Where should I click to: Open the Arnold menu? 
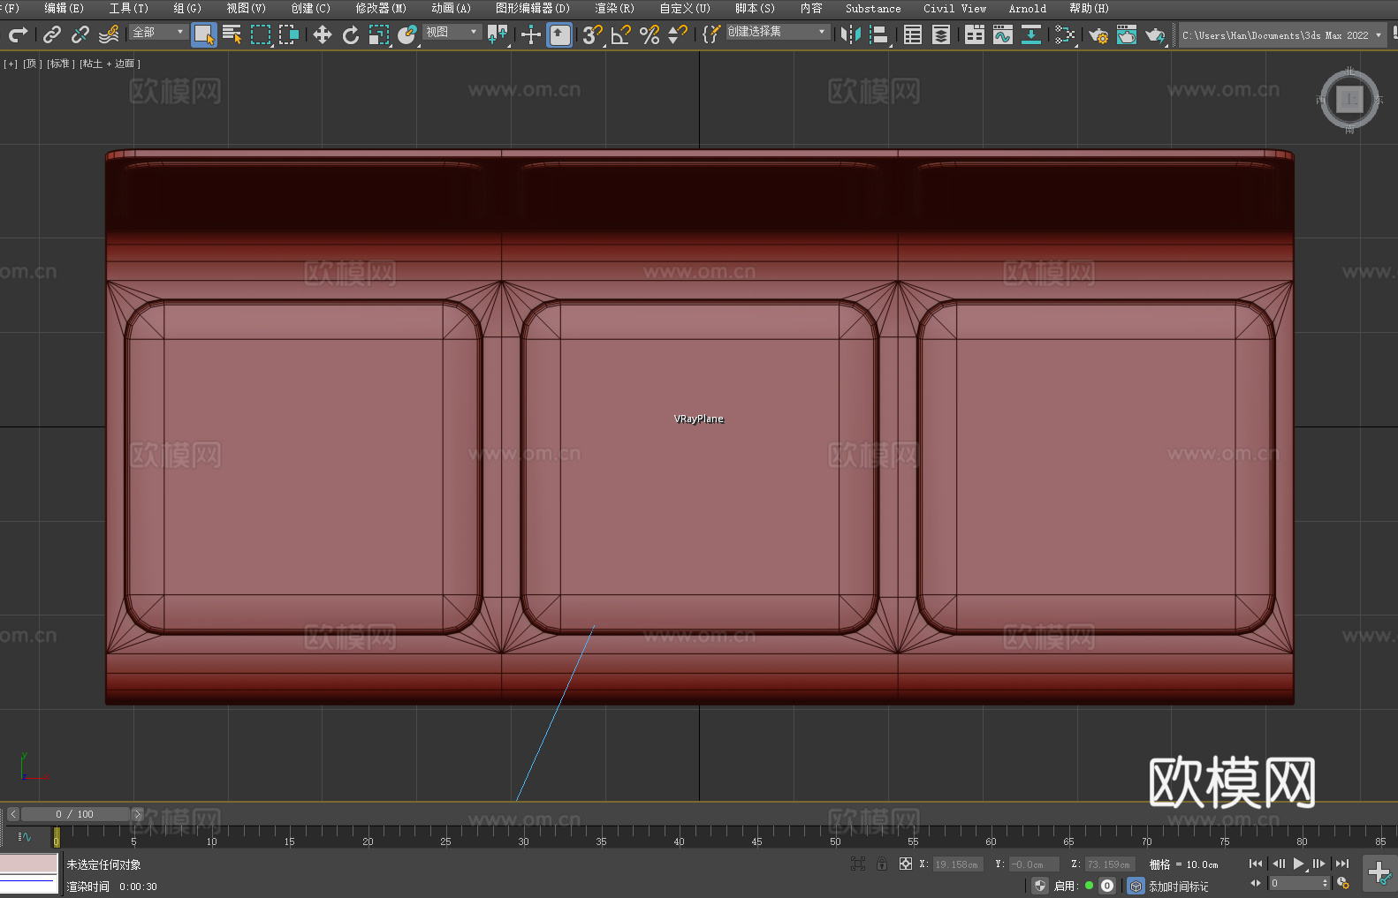click(x=1028, y=8)
